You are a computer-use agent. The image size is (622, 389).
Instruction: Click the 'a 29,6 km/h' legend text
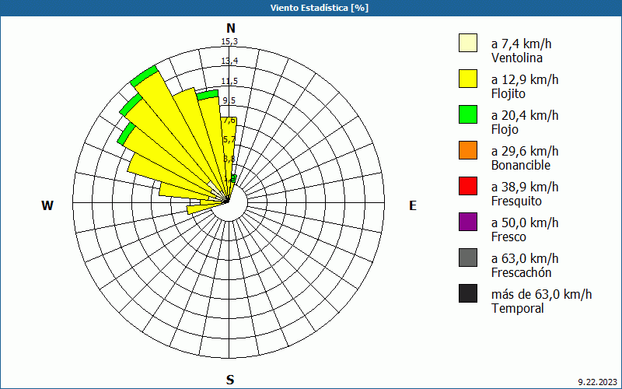pyautogui.click(x=525, y=151)
